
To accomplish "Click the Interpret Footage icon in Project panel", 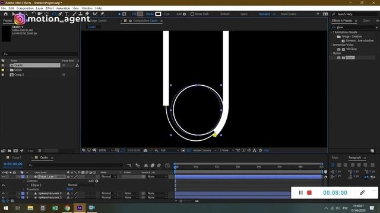I will click(3, 151).
